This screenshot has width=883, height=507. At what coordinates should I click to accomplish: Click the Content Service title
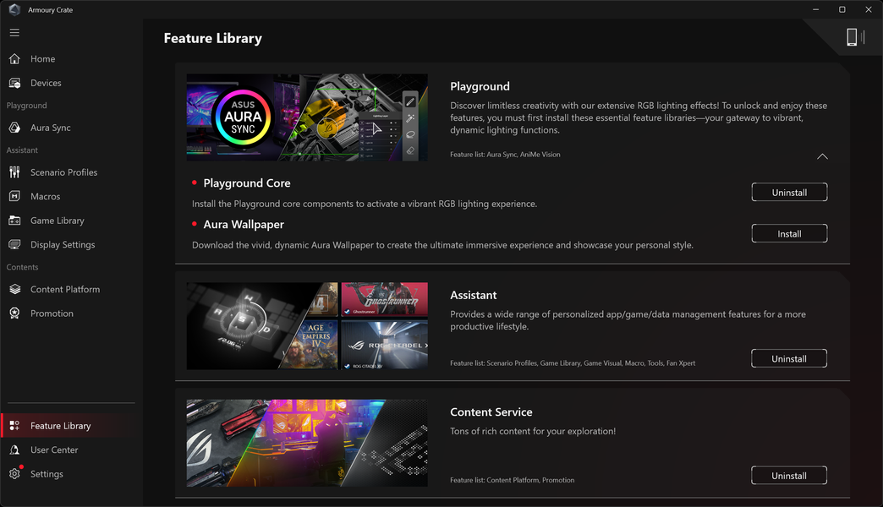(x=491, y=412)
